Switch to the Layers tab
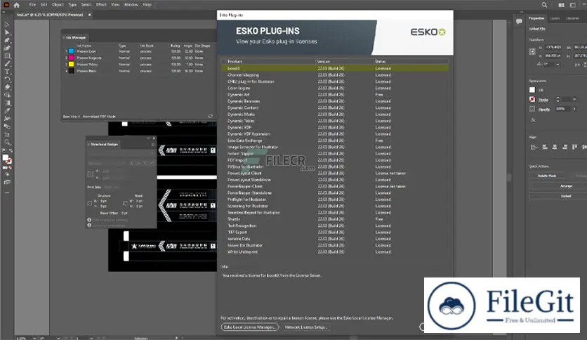This screenshot has height=340, width=587. click(x=555, y=18)
